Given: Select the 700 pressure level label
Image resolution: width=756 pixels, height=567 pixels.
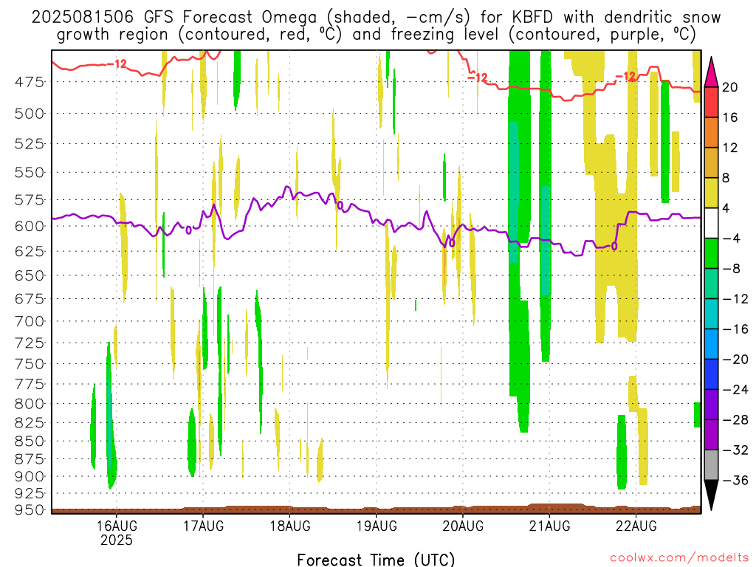Looking at the screenshot, I should (30, 321).
